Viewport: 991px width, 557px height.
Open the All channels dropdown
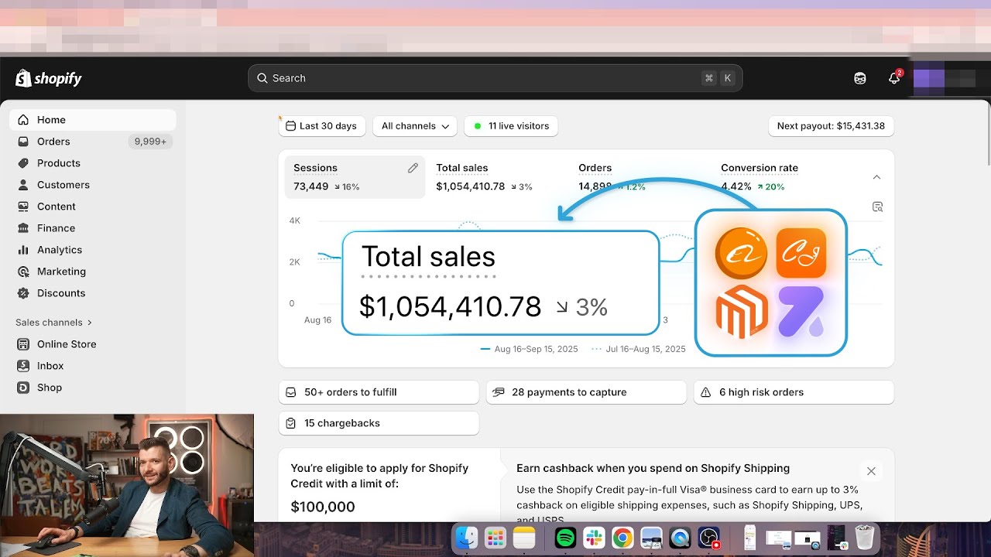415,126
